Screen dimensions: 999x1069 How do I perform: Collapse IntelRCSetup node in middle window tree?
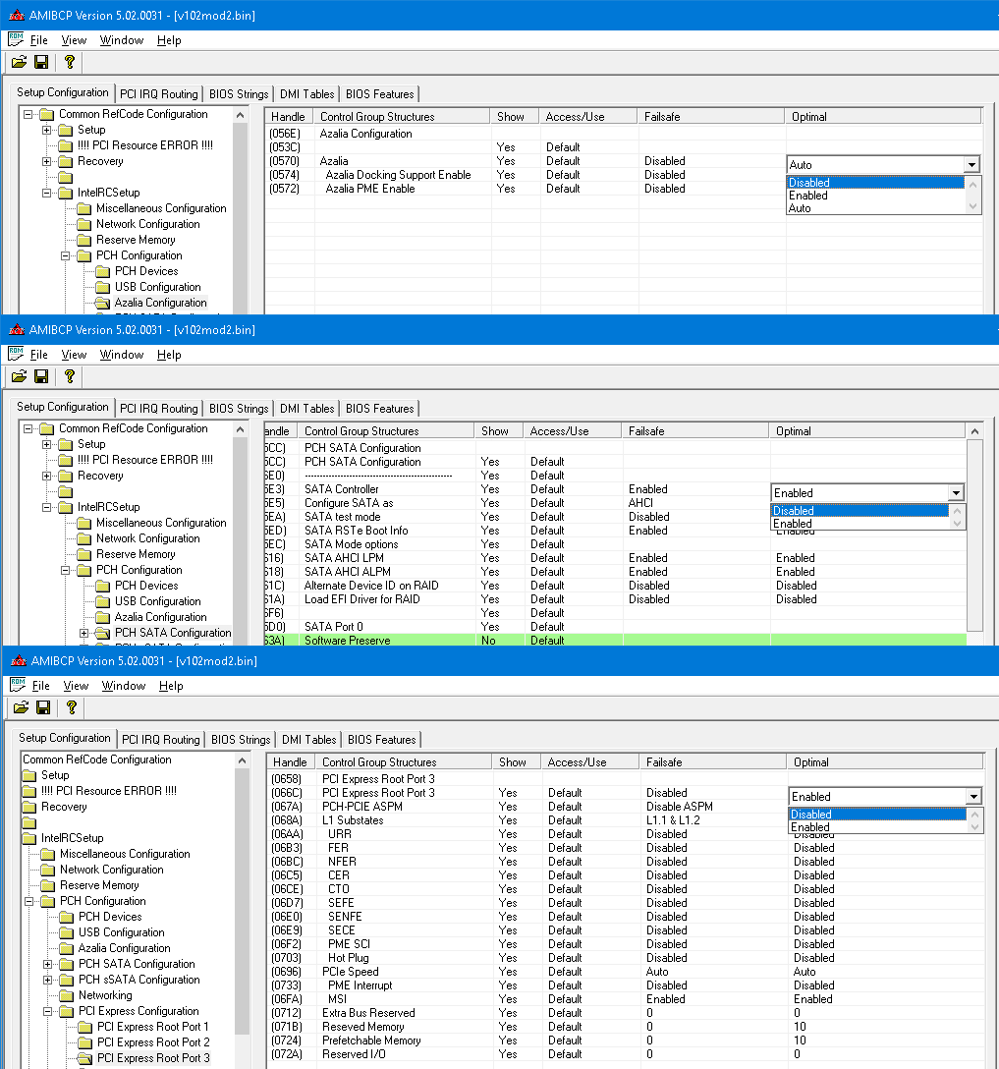click(x=46, y=507)
